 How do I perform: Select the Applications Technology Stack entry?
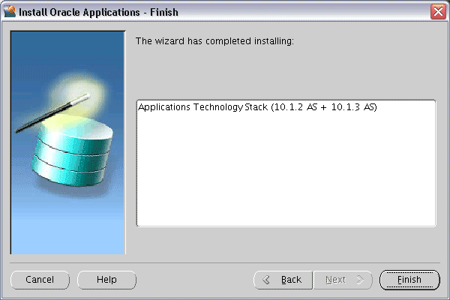[x=257, y=107]
